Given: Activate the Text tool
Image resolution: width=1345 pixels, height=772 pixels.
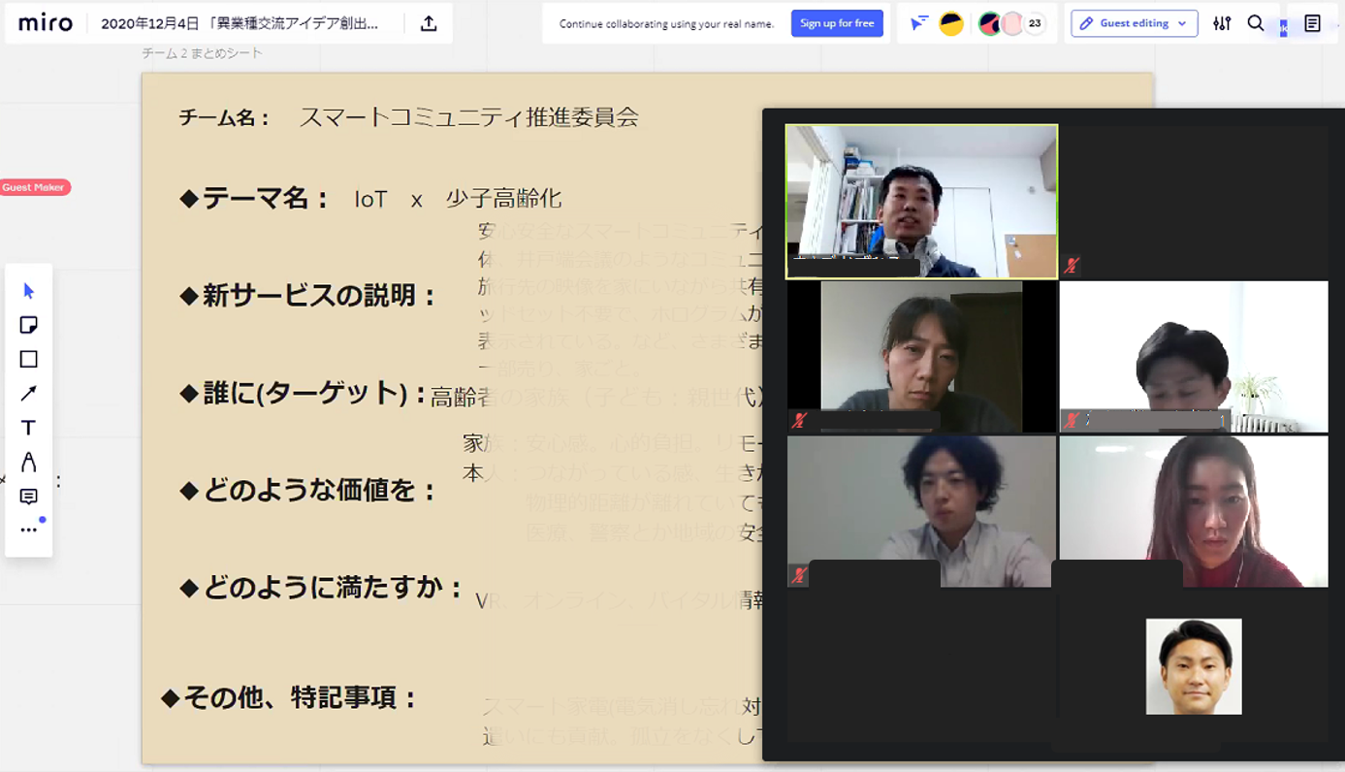Looking at the screenshot, I should 28,428.
